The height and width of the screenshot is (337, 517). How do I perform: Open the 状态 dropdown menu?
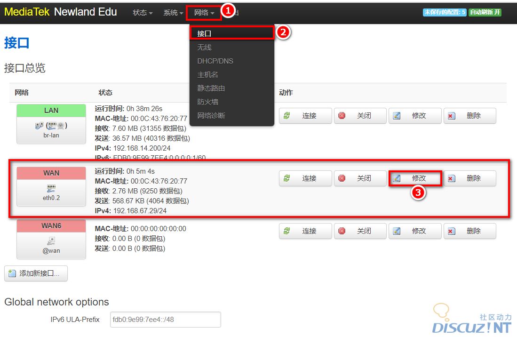point(143,13)
